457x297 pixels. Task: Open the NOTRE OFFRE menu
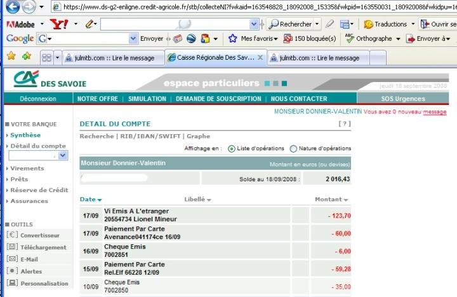pyautogui.click(x=97, y=99)
